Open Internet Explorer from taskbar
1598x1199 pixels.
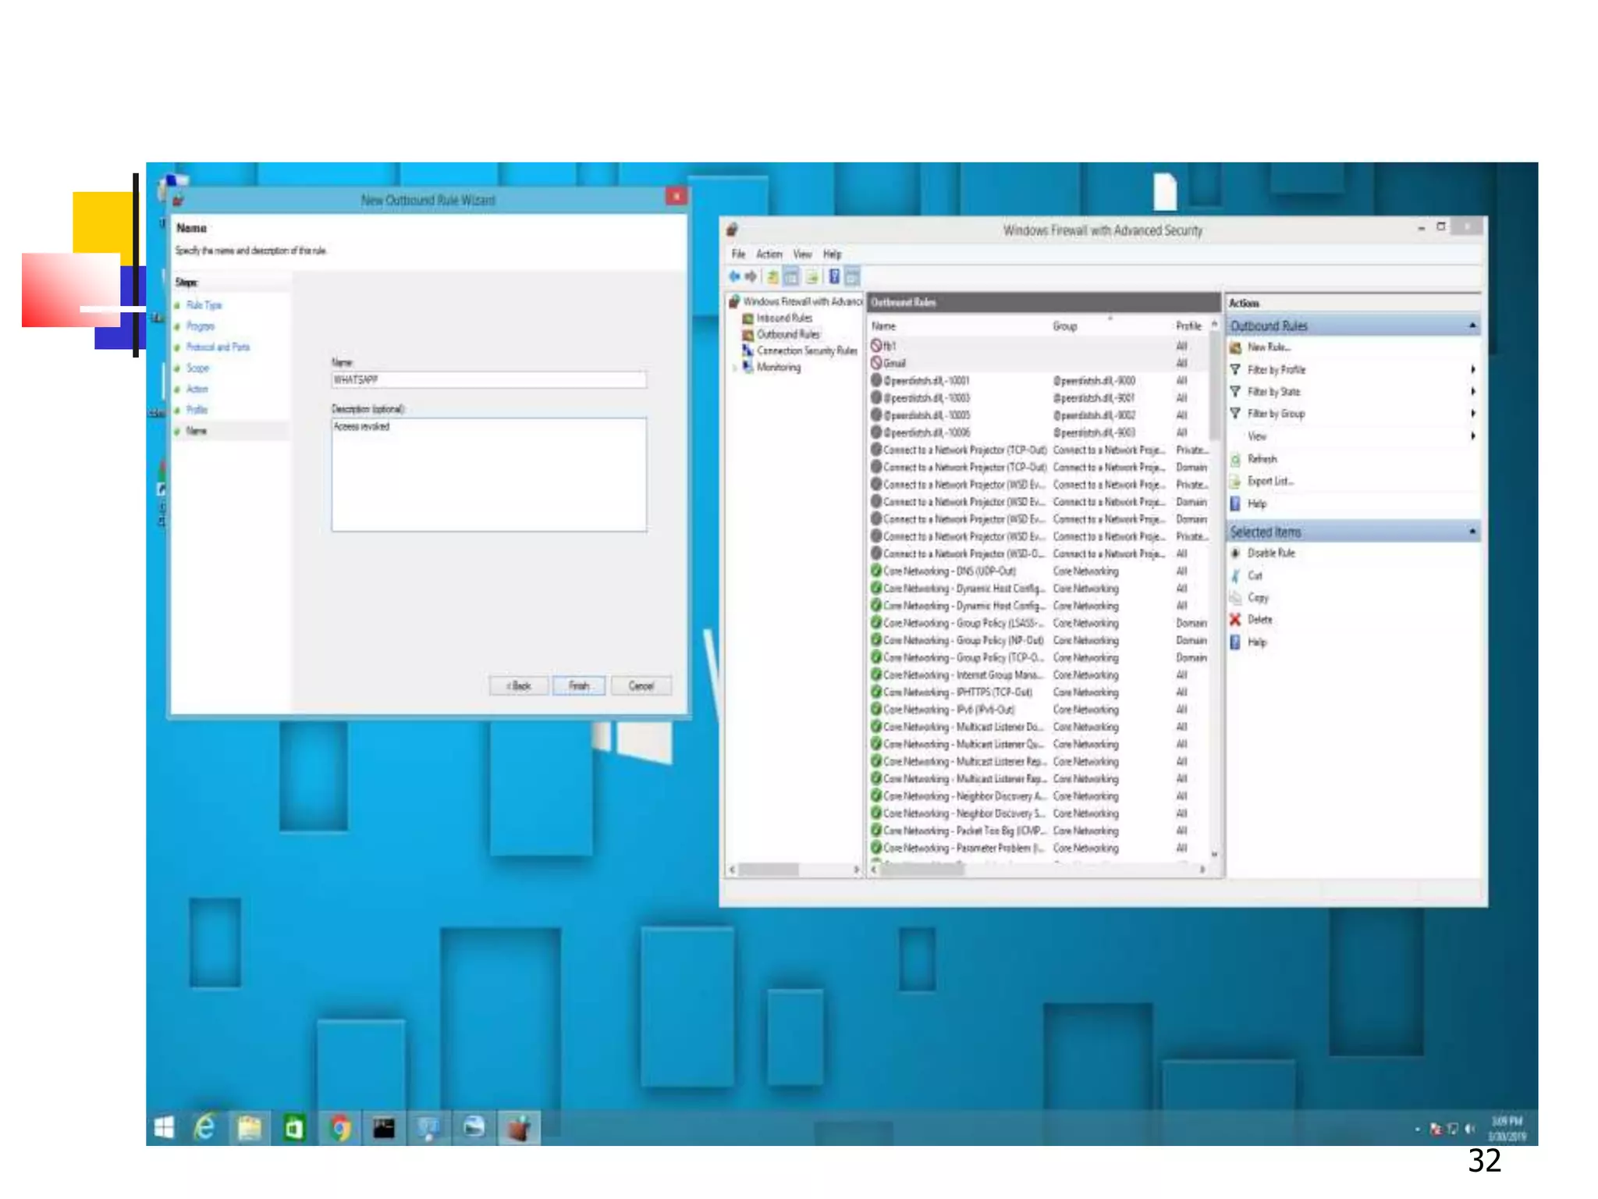pos(204,1128)
